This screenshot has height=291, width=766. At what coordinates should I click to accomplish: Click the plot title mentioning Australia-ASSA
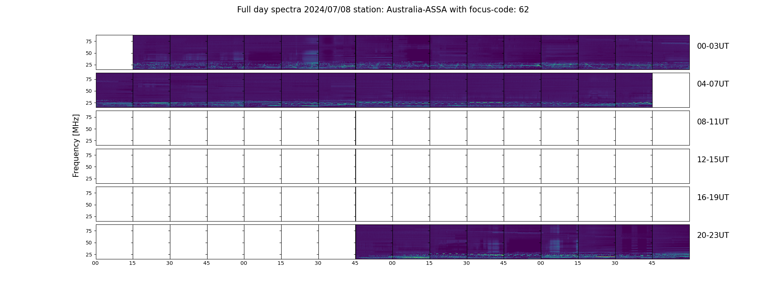click(x=383, y=10)
